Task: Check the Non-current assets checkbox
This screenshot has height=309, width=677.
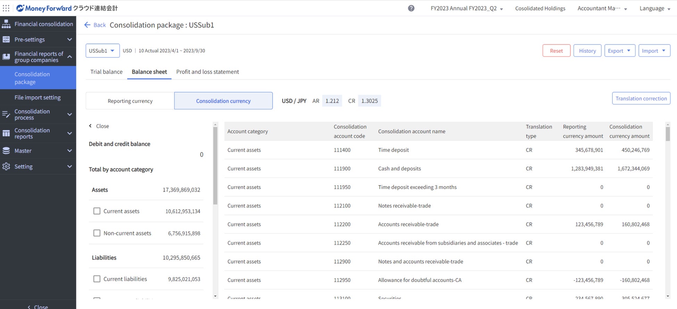Action: (97, 233)
